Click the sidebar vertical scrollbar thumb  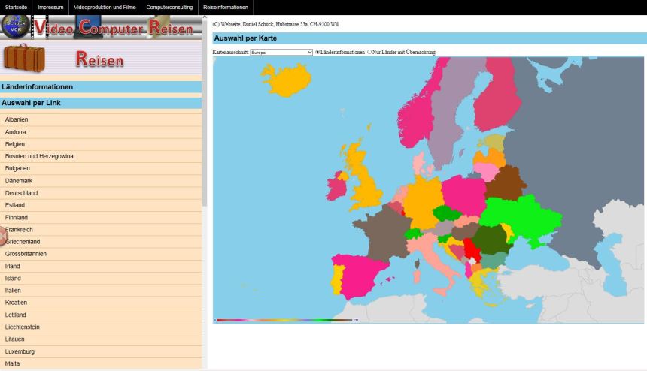pos(204,113)
